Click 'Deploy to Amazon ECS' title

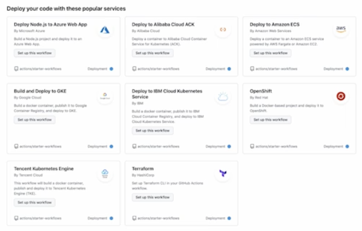tap(274, 24)
